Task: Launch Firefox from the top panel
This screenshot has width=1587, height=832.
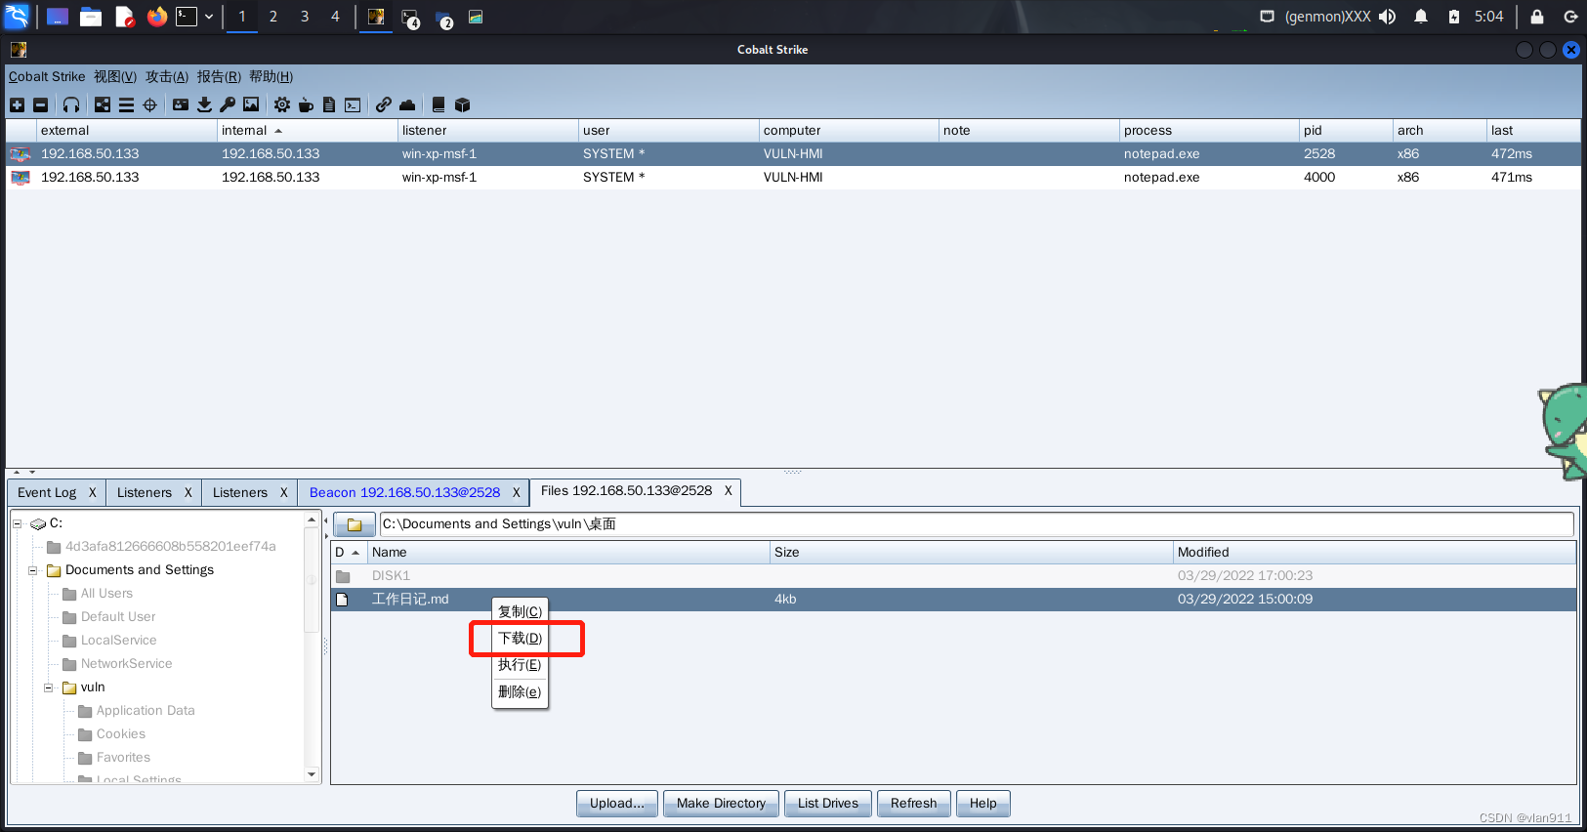Action: point(156,17)
